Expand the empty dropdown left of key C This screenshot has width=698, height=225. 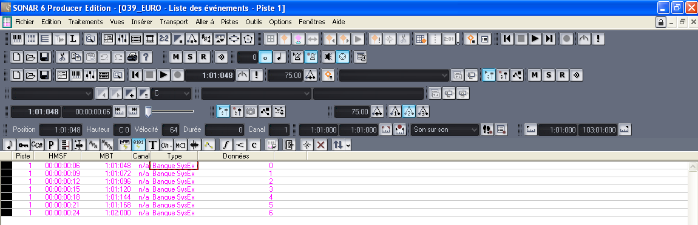click(52, 94)
